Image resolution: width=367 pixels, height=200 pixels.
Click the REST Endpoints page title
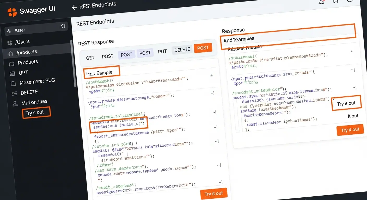[95, 22]
